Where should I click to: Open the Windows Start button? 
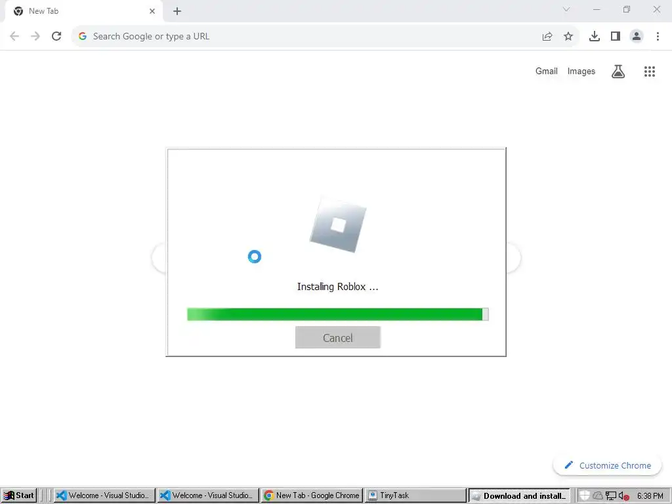point(19,495)
